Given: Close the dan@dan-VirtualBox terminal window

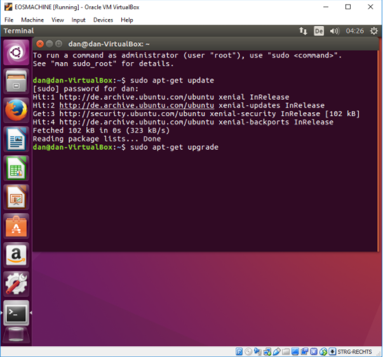Looking at the screenshot, I should pos(40,44).
